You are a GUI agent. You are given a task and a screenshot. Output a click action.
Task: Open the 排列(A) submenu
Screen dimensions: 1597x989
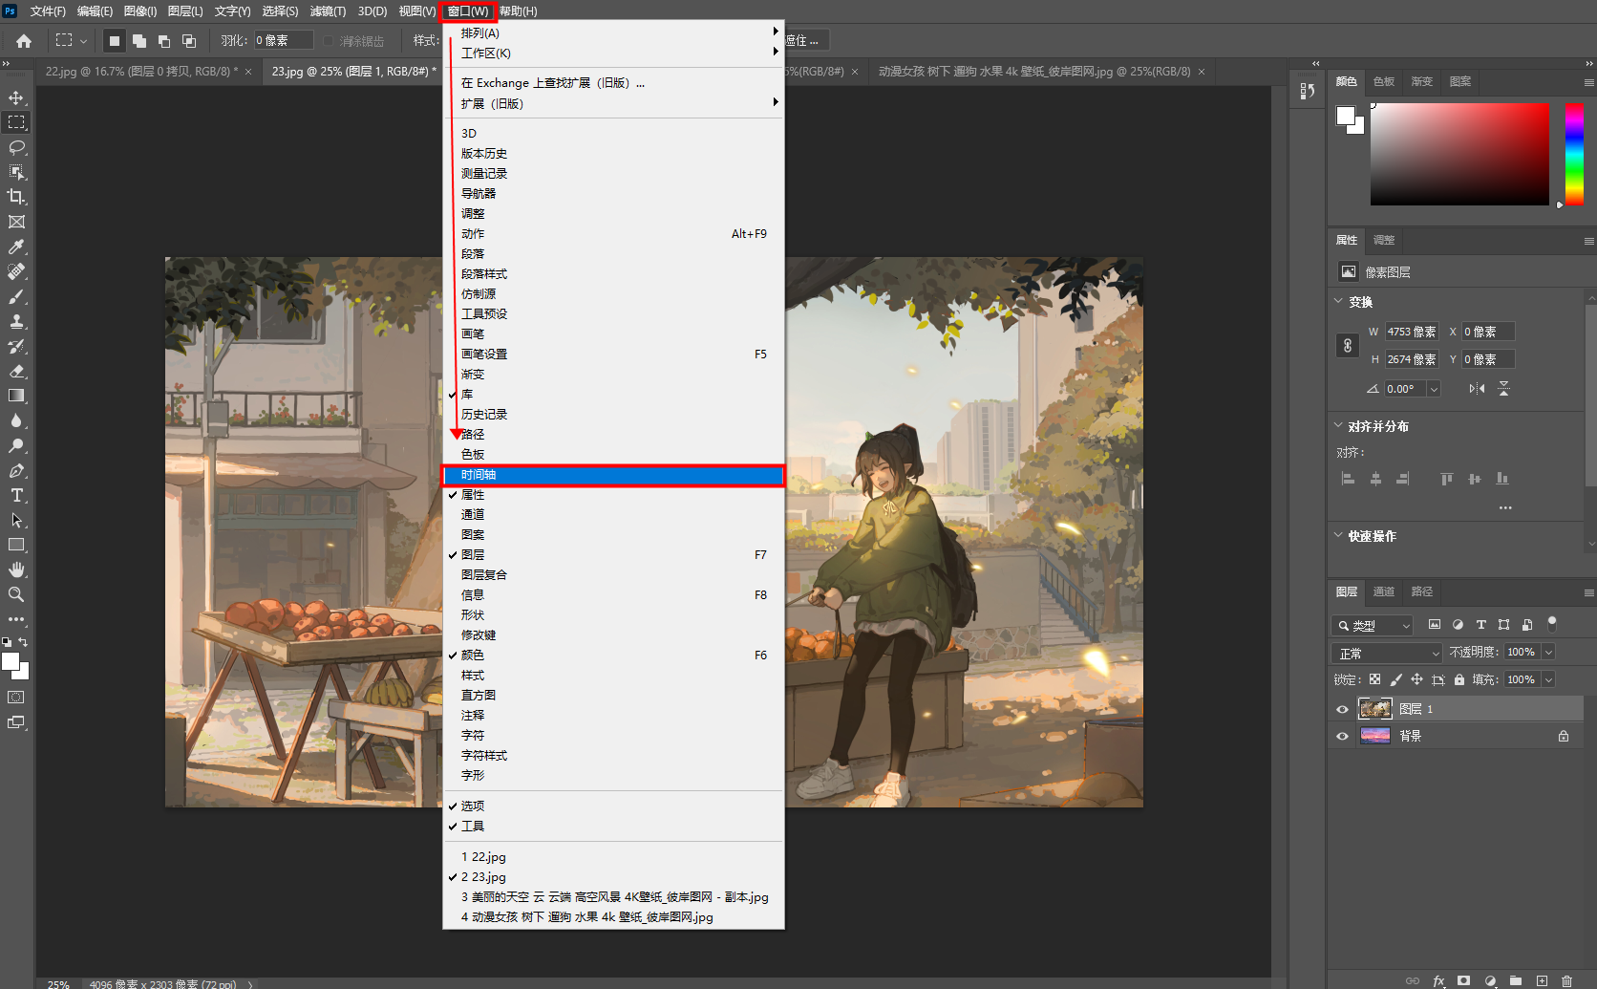coord(613,33)
